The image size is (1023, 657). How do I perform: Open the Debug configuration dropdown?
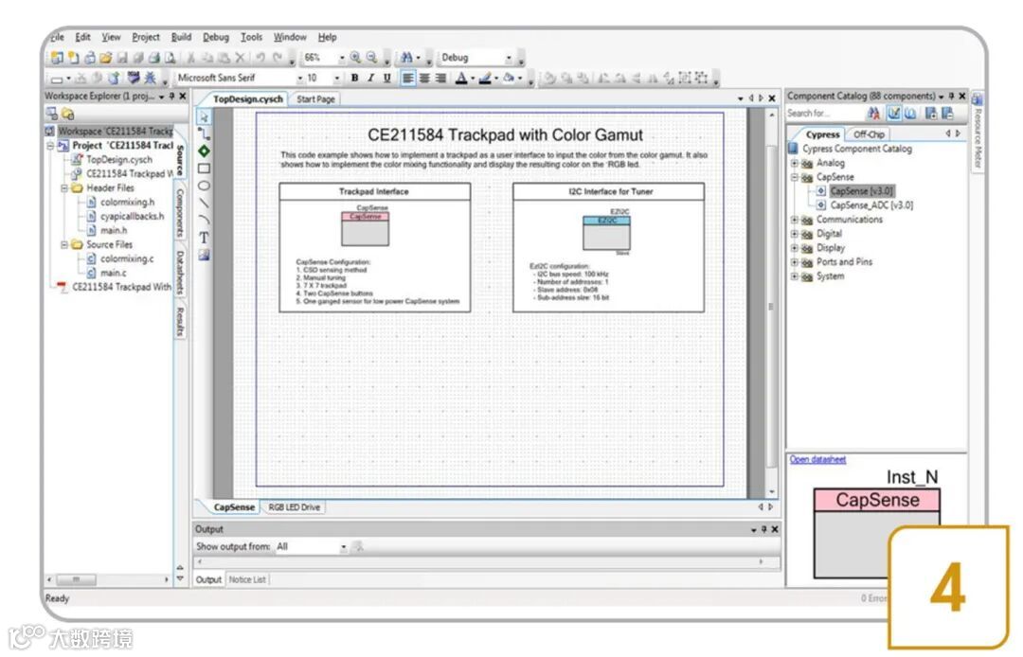coord(509,58)
